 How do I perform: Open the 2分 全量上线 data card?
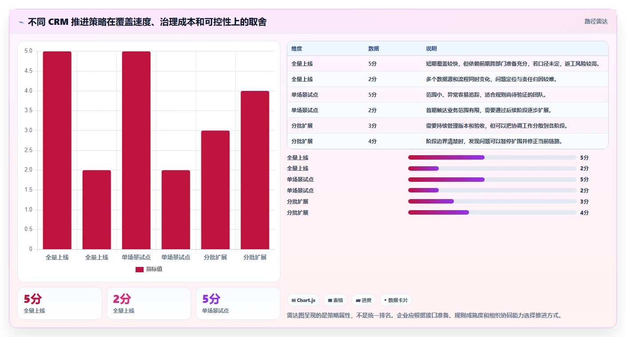pyautogui.click(x=149, y=303)
